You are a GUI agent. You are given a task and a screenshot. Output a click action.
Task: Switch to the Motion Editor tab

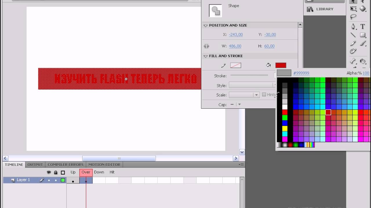104,165
